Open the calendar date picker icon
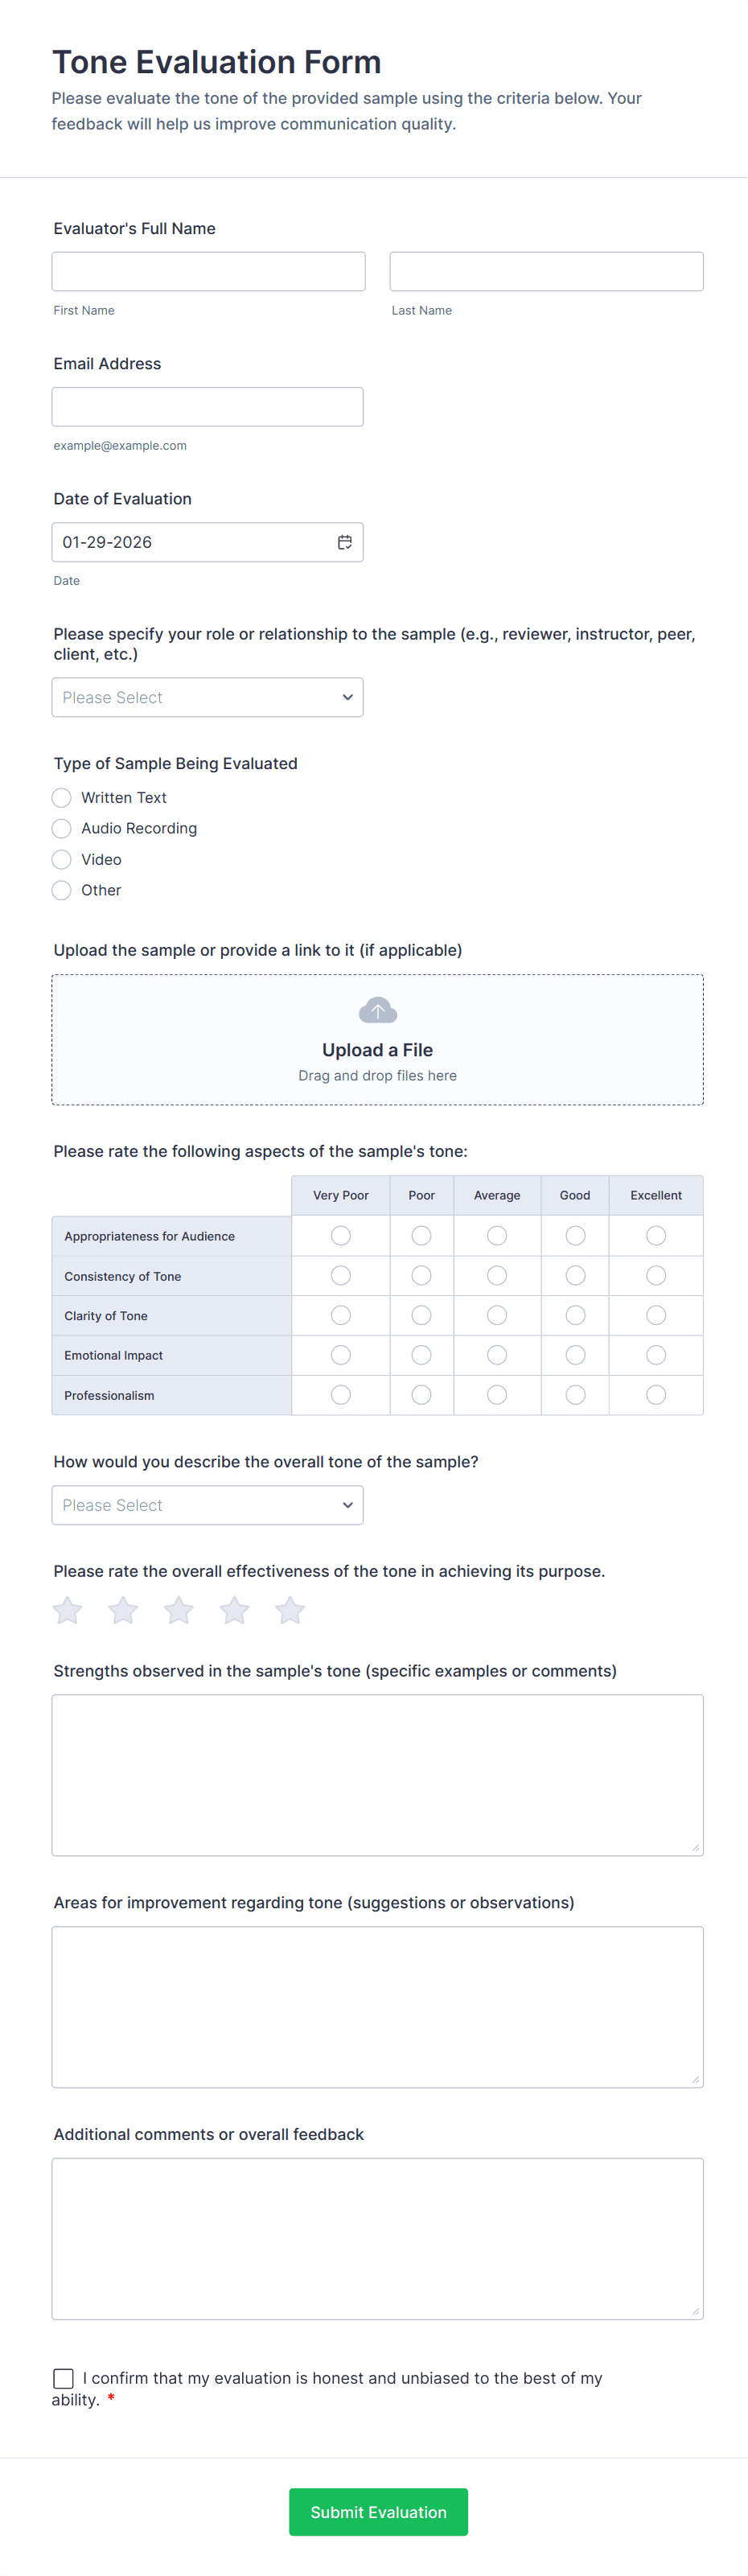This screenshot has height=2576, width=748. pyautogui.click(x=345, y=542)
